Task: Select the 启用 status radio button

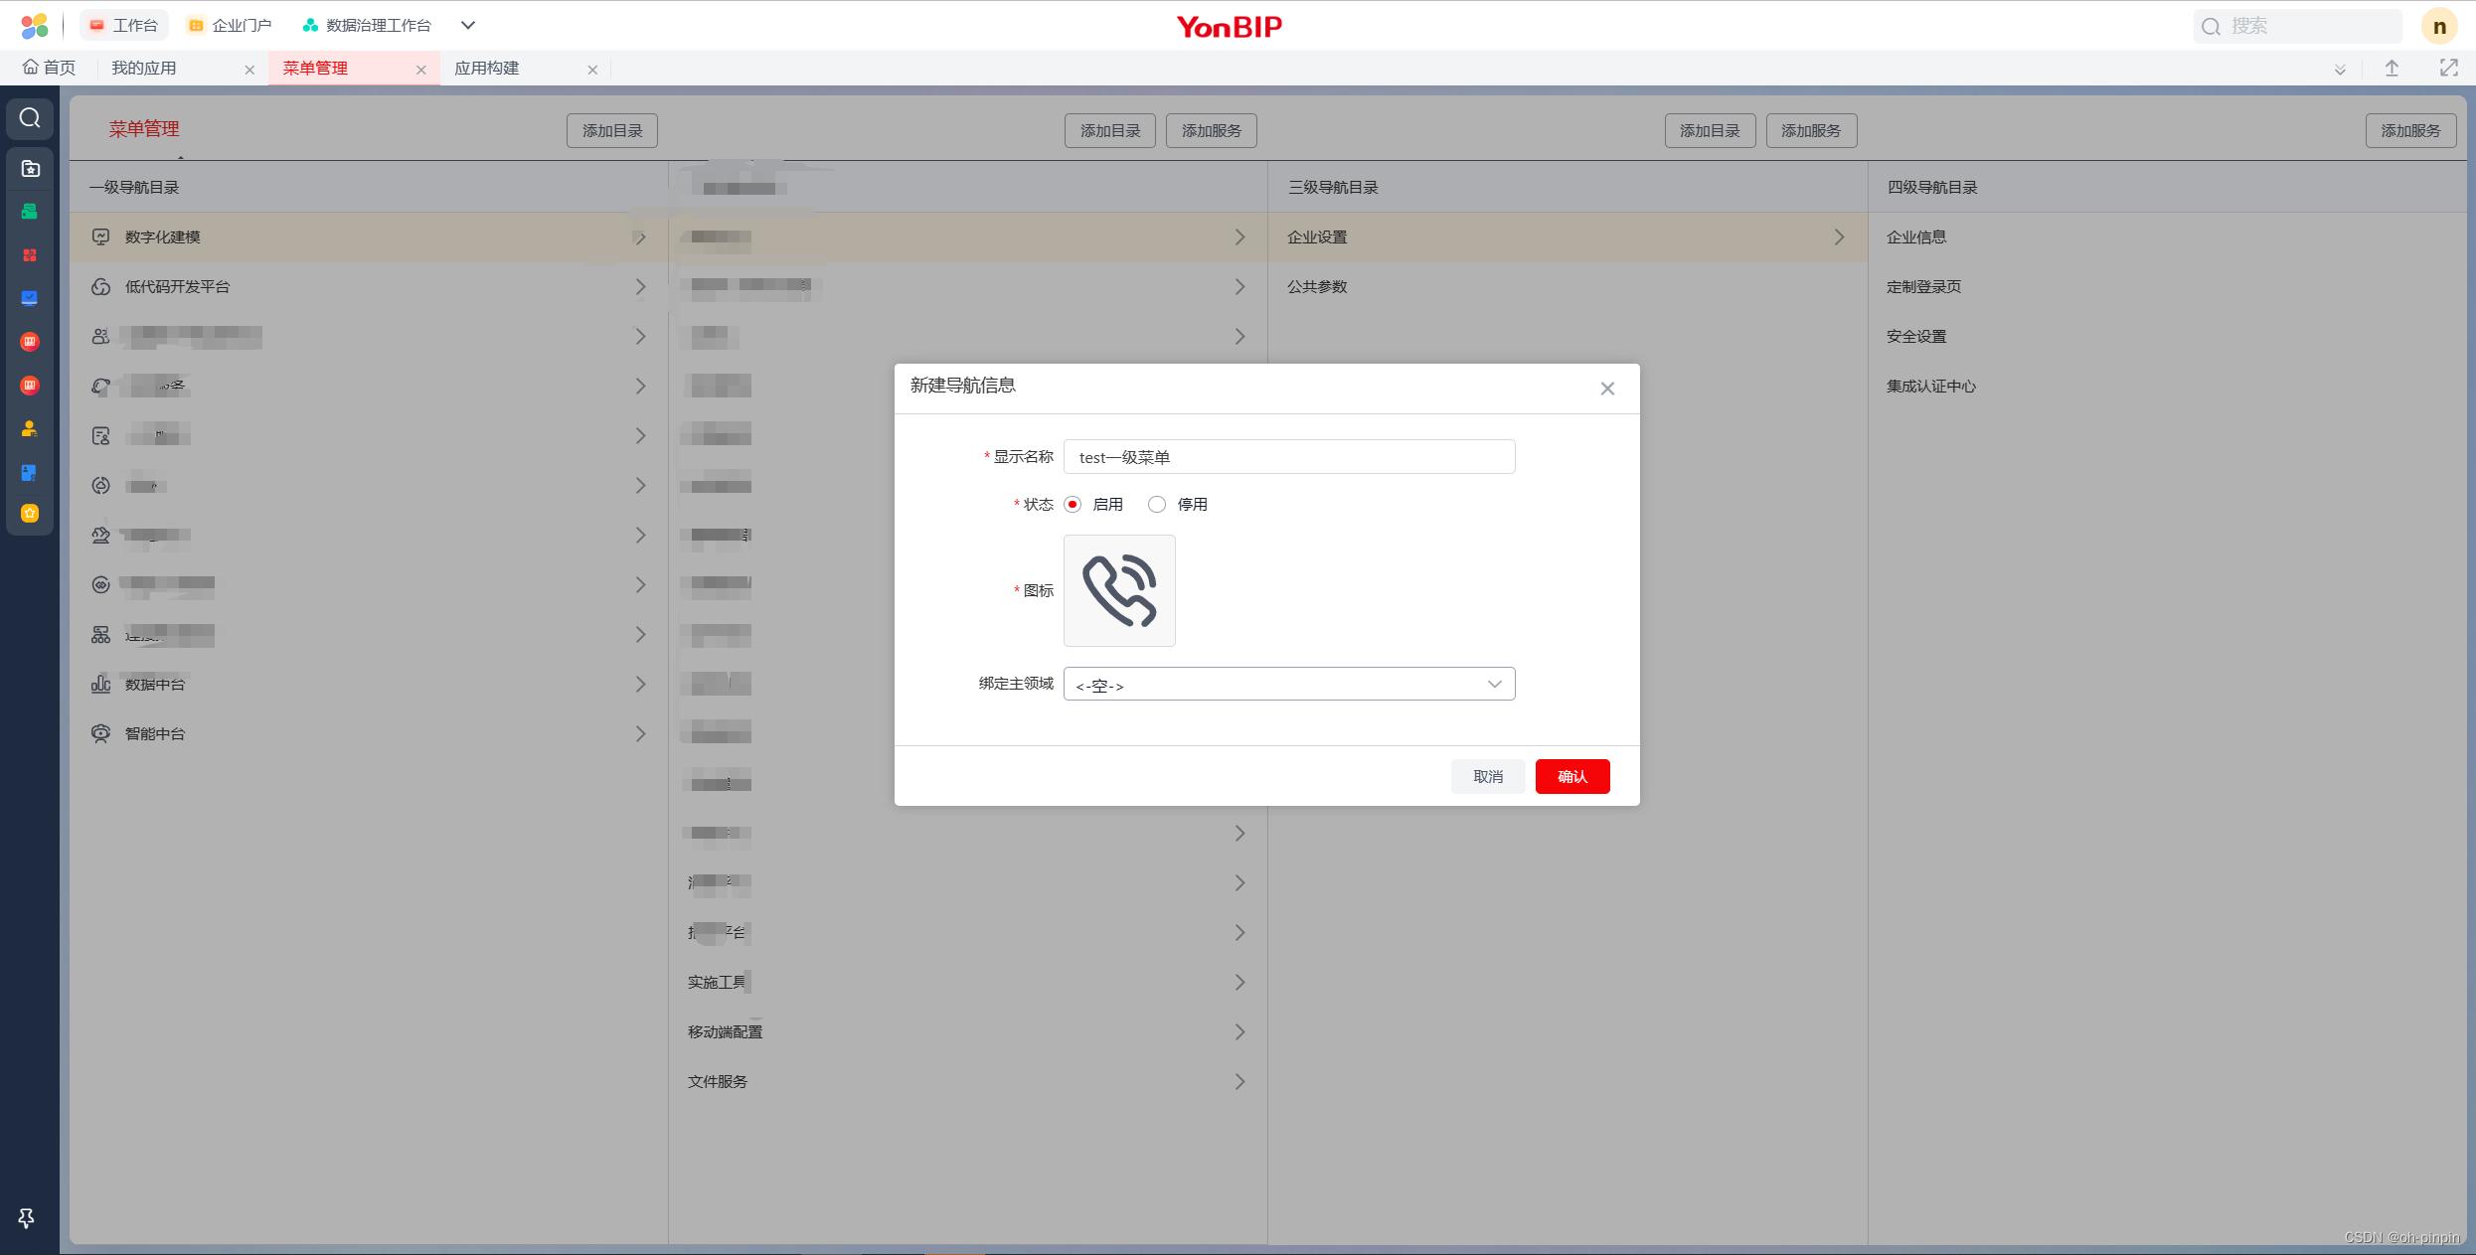Action: (x=1072, y=504)
